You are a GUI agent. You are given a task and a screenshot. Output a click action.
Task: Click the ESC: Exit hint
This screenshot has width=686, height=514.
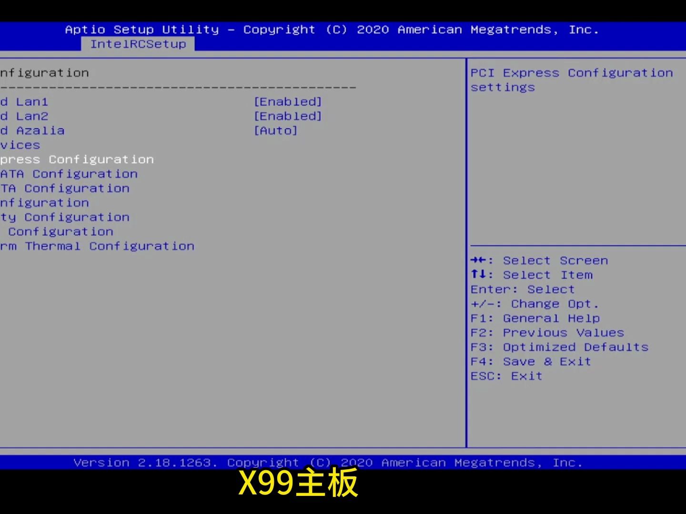(506, 376)
